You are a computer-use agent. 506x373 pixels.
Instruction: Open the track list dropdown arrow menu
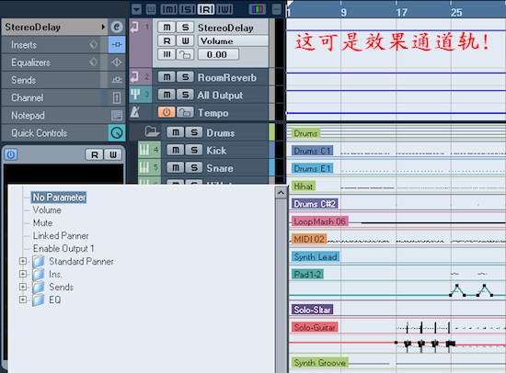[x=136, y=9]
